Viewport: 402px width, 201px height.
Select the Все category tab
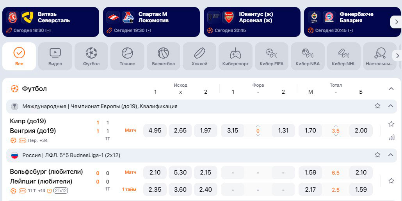19,56
